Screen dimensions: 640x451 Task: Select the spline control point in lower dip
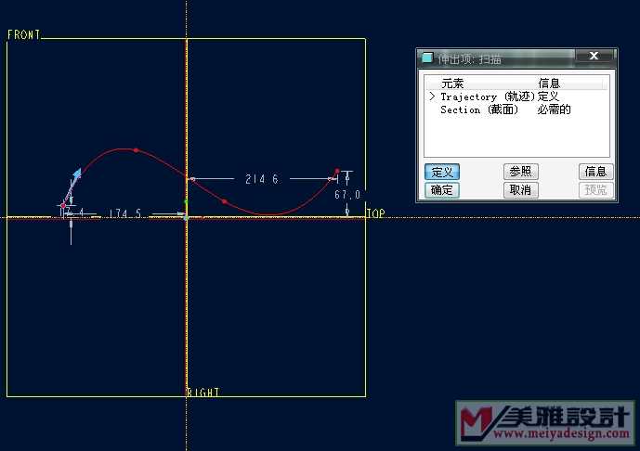[x=224, y=201]
